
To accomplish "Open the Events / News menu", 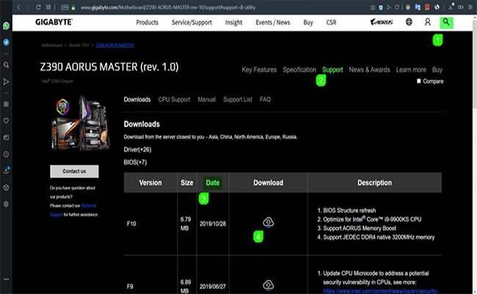I will (x=273, y=23).
